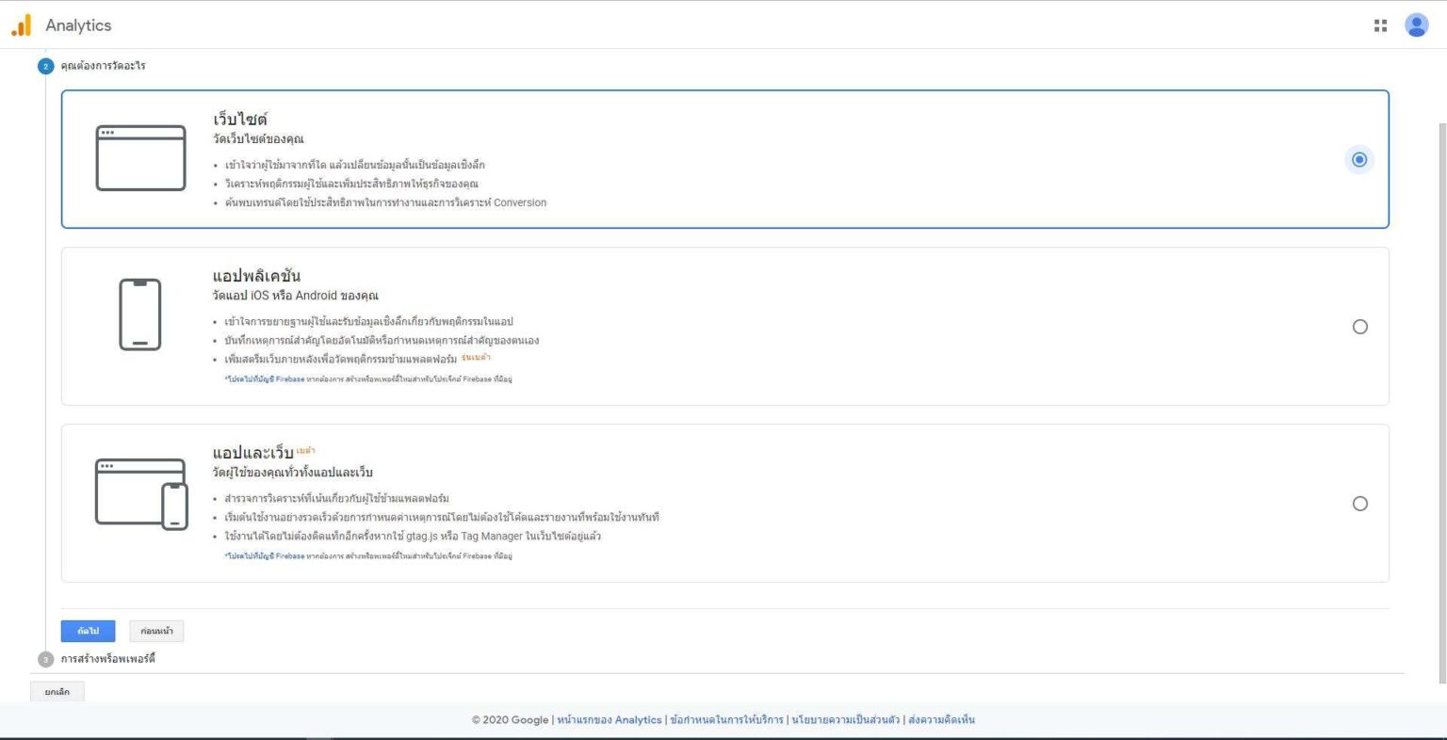Click the smartphone icon in แอปพลิเคชัน card
The height and width of the screenshot is (740, 1447).
tap(140, 314)
